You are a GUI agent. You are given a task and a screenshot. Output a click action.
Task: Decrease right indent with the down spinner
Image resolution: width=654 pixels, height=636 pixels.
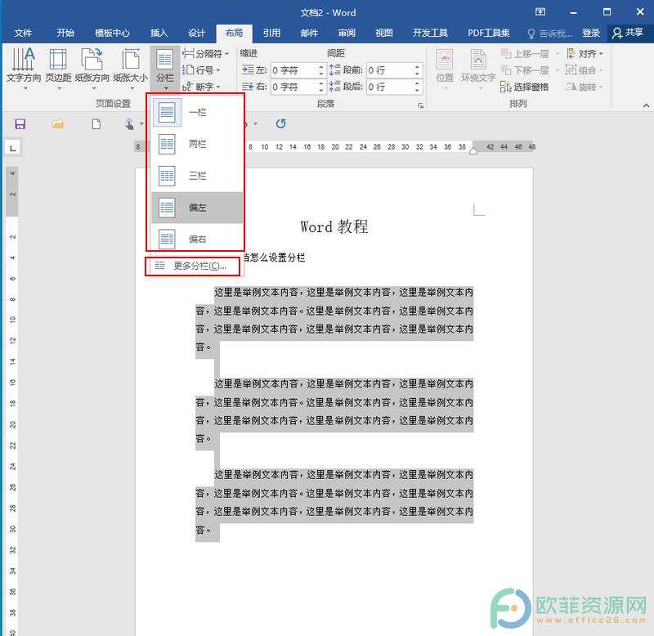pyautogui.click(x=321, y=90)
